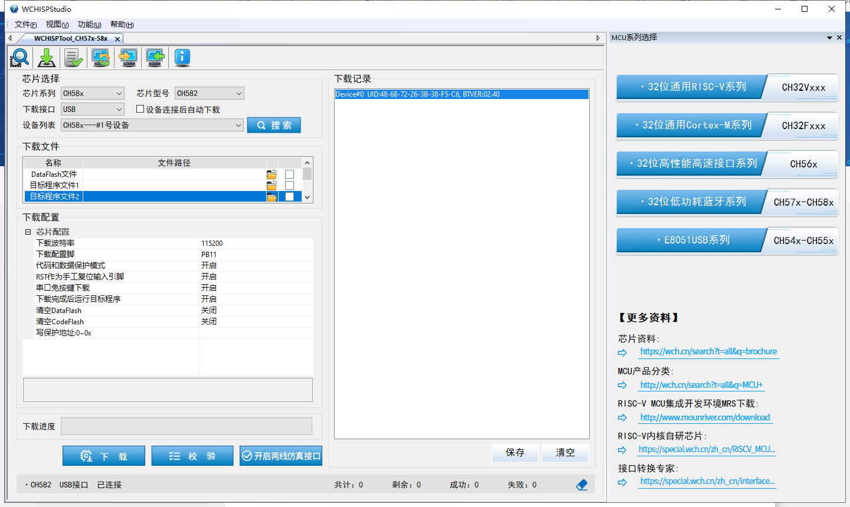The height and width of the screenshot is (507, 850).
Task: Open the 下载接口 USB dropdown
Action: pyautogui.click(x=93, y=109)
